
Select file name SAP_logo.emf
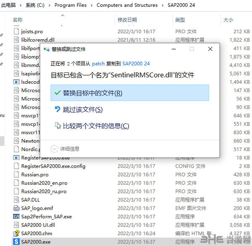37,208
